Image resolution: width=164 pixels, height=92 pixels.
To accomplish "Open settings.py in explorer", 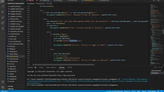I will [x=13, y=76].
